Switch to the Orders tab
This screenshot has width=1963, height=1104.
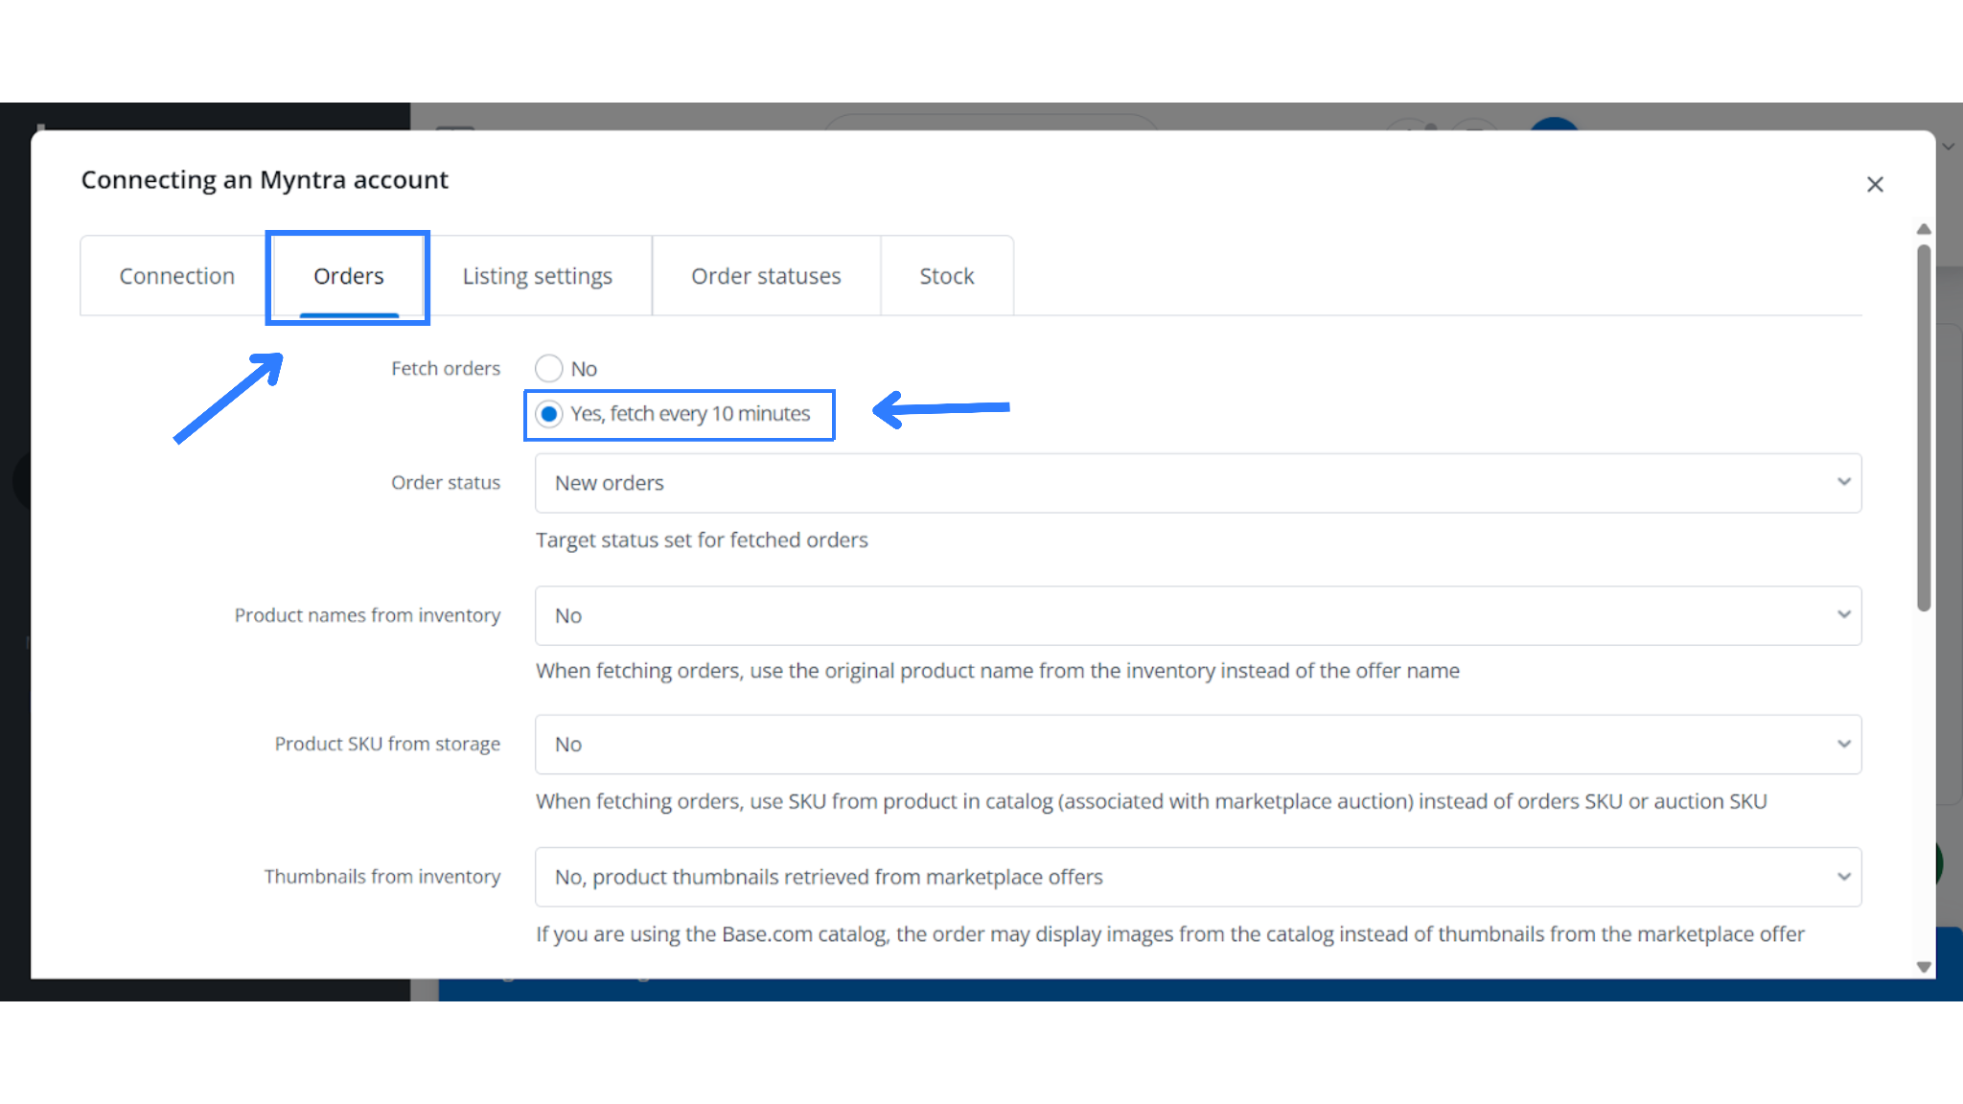pyautogui.click(x=348, y=276)
